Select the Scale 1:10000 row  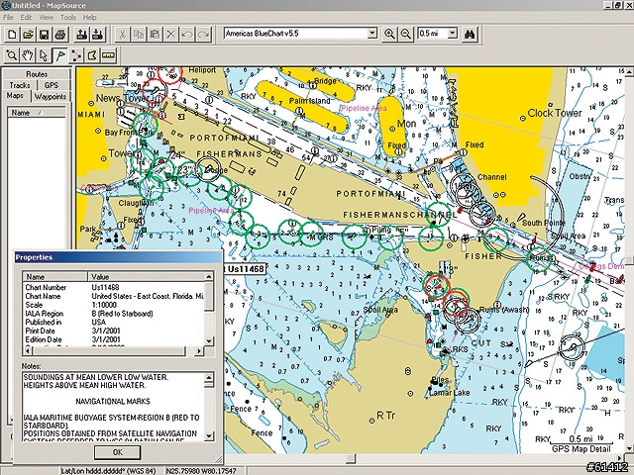pyautogui.click(x=113, y=305)
